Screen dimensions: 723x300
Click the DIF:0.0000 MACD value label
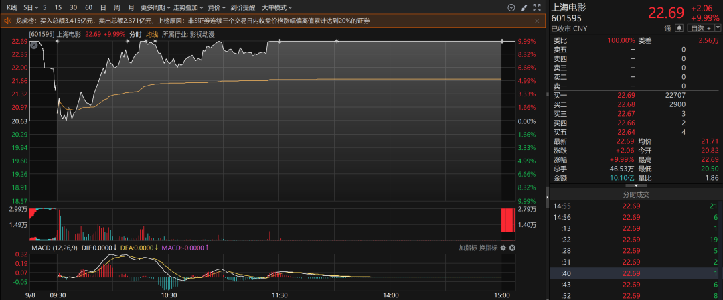coord(96,248)
